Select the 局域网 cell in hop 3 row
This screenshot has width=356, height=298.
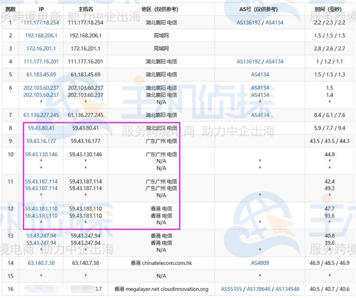point(161,49)
